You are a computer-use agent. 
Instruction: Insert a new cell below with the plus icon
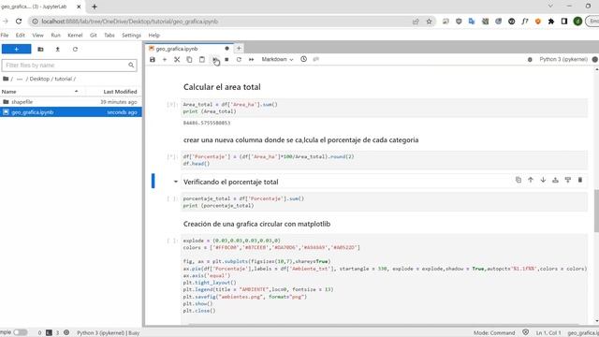165,60
